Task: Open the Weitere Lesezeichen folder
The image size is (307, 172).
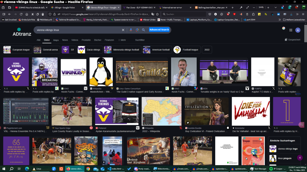Action: click(294, 20)
